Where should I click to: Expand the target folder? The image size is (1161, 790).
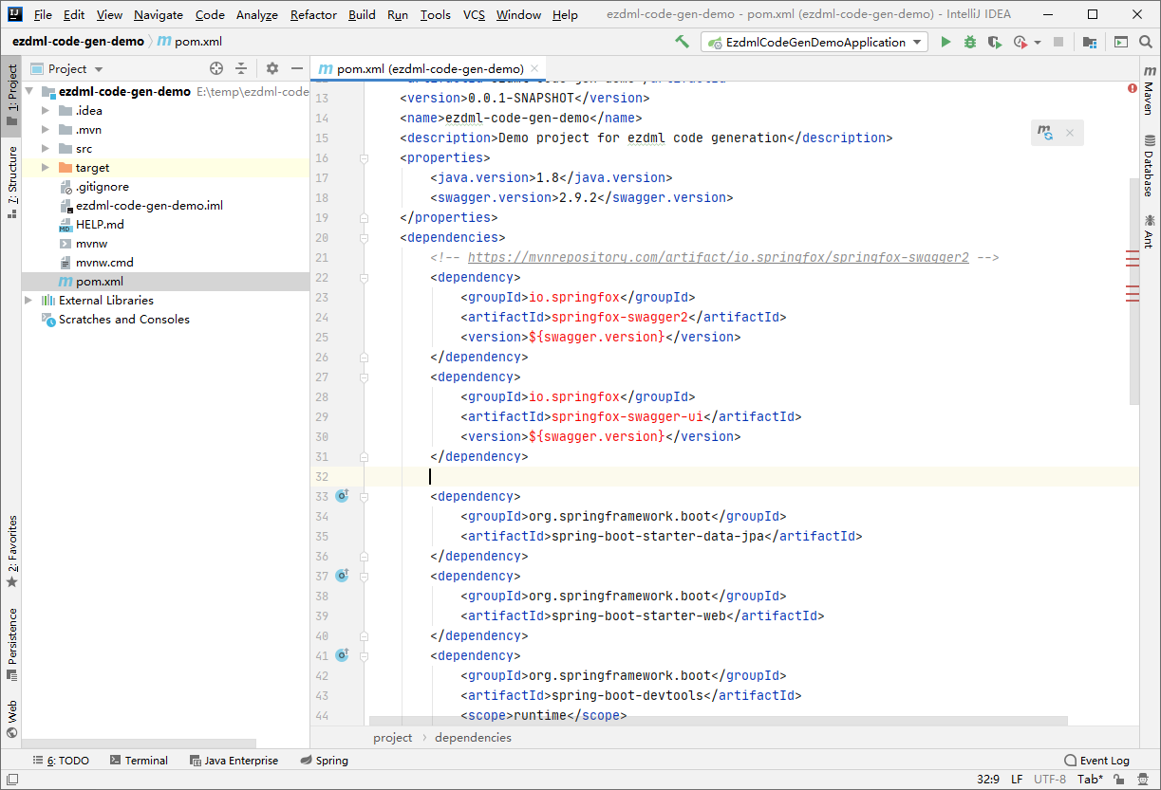(x=46, y=168)
